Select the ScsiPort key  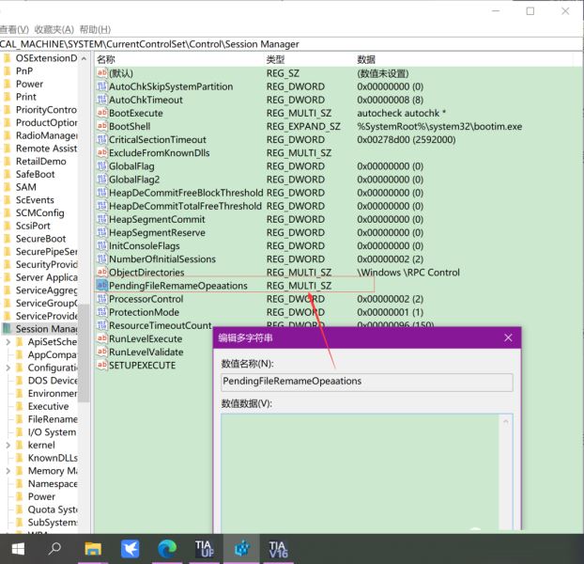[x=33, y=226]
